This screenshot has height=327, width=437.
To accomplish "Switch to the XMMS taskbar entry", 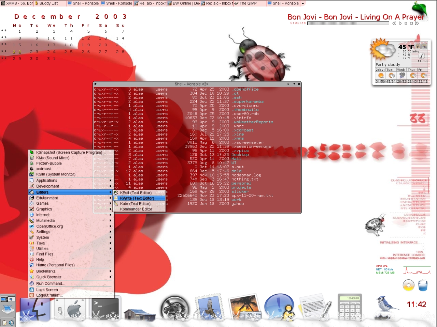I will click(17, 3).
